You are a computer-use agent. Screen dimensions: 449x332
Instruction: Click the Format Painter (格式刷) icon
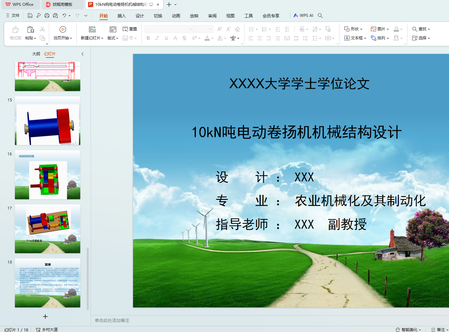point(16,30)
